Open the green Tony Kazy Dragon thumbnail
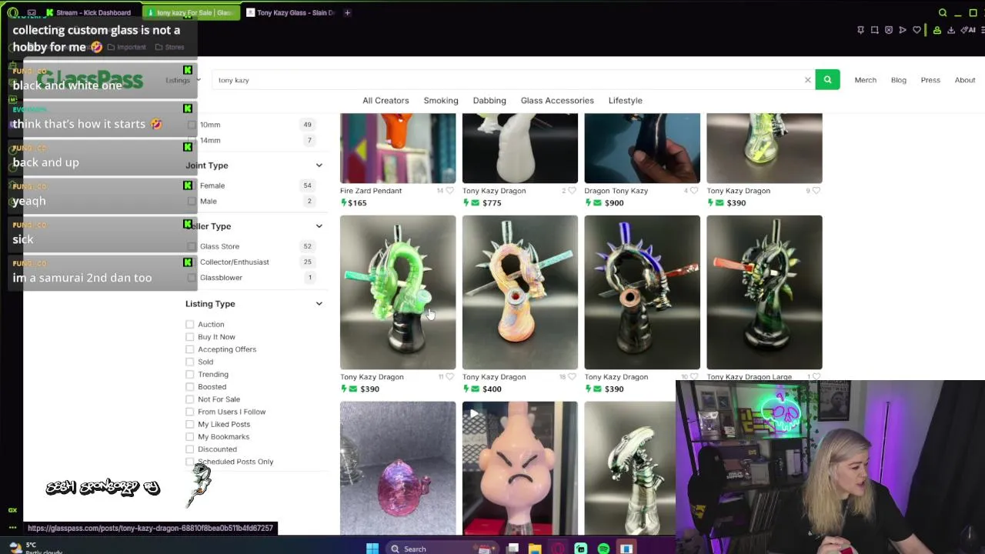The width and height of the screenshot is (985, 554). [398, 292]
